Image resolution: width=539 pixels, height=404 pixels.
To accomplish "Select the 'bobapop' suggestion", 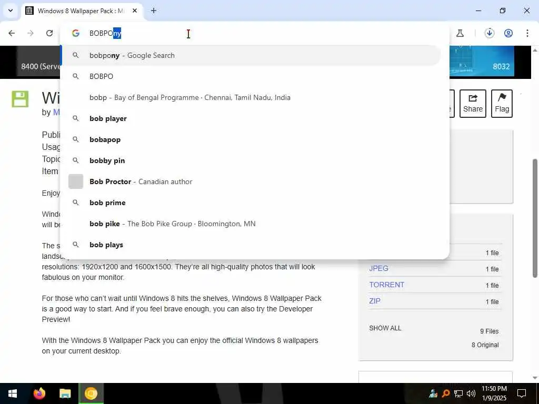I will click(252, 139).
